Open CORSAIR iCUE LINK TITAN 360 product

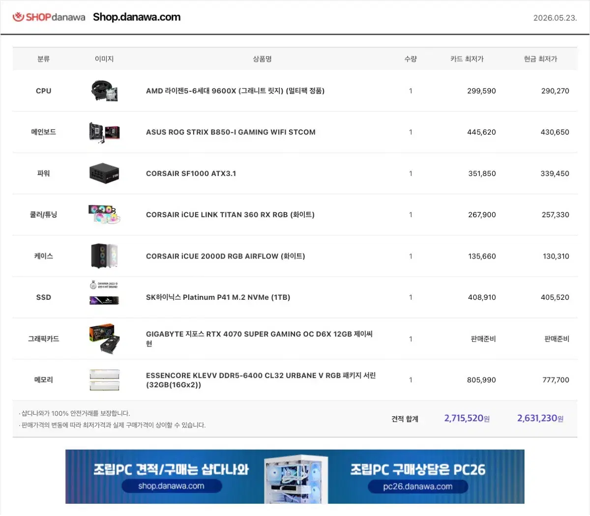(x=230, y=215)
